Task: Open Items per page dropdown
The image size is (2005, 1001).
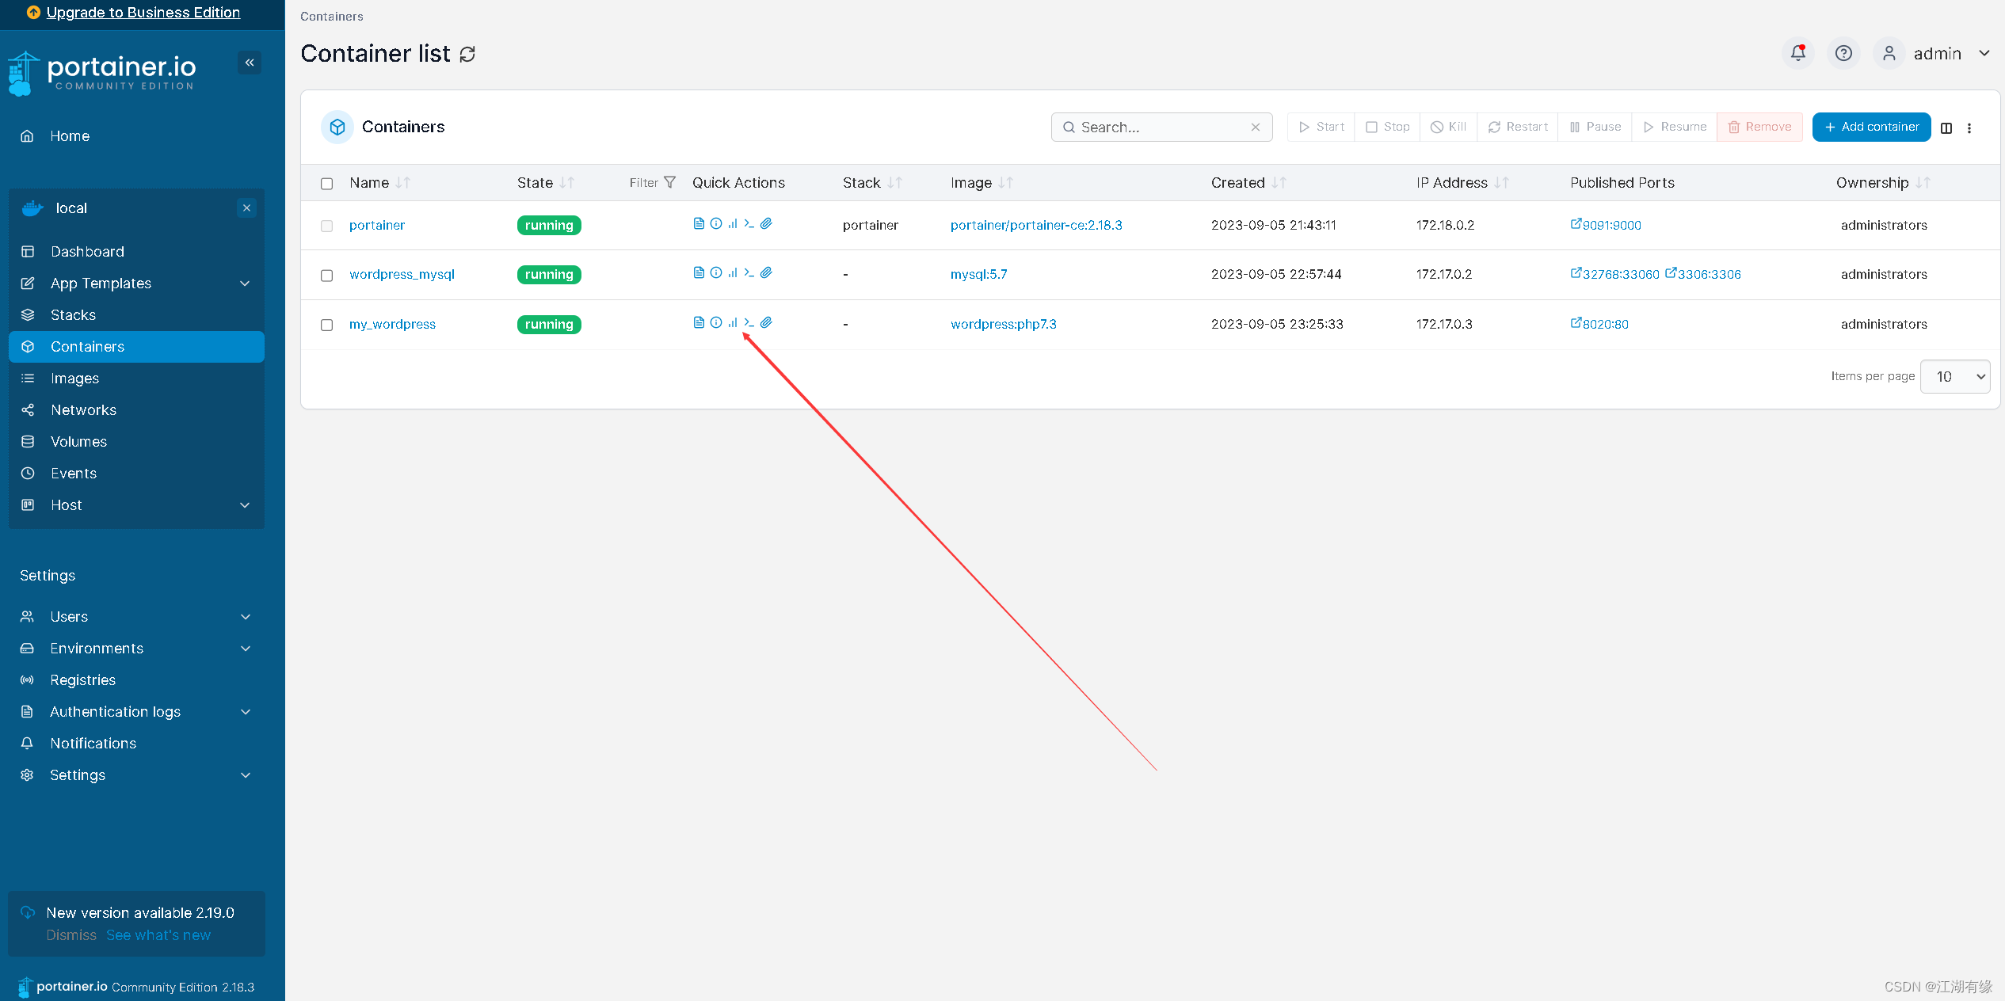Action: pos(1955,376)
